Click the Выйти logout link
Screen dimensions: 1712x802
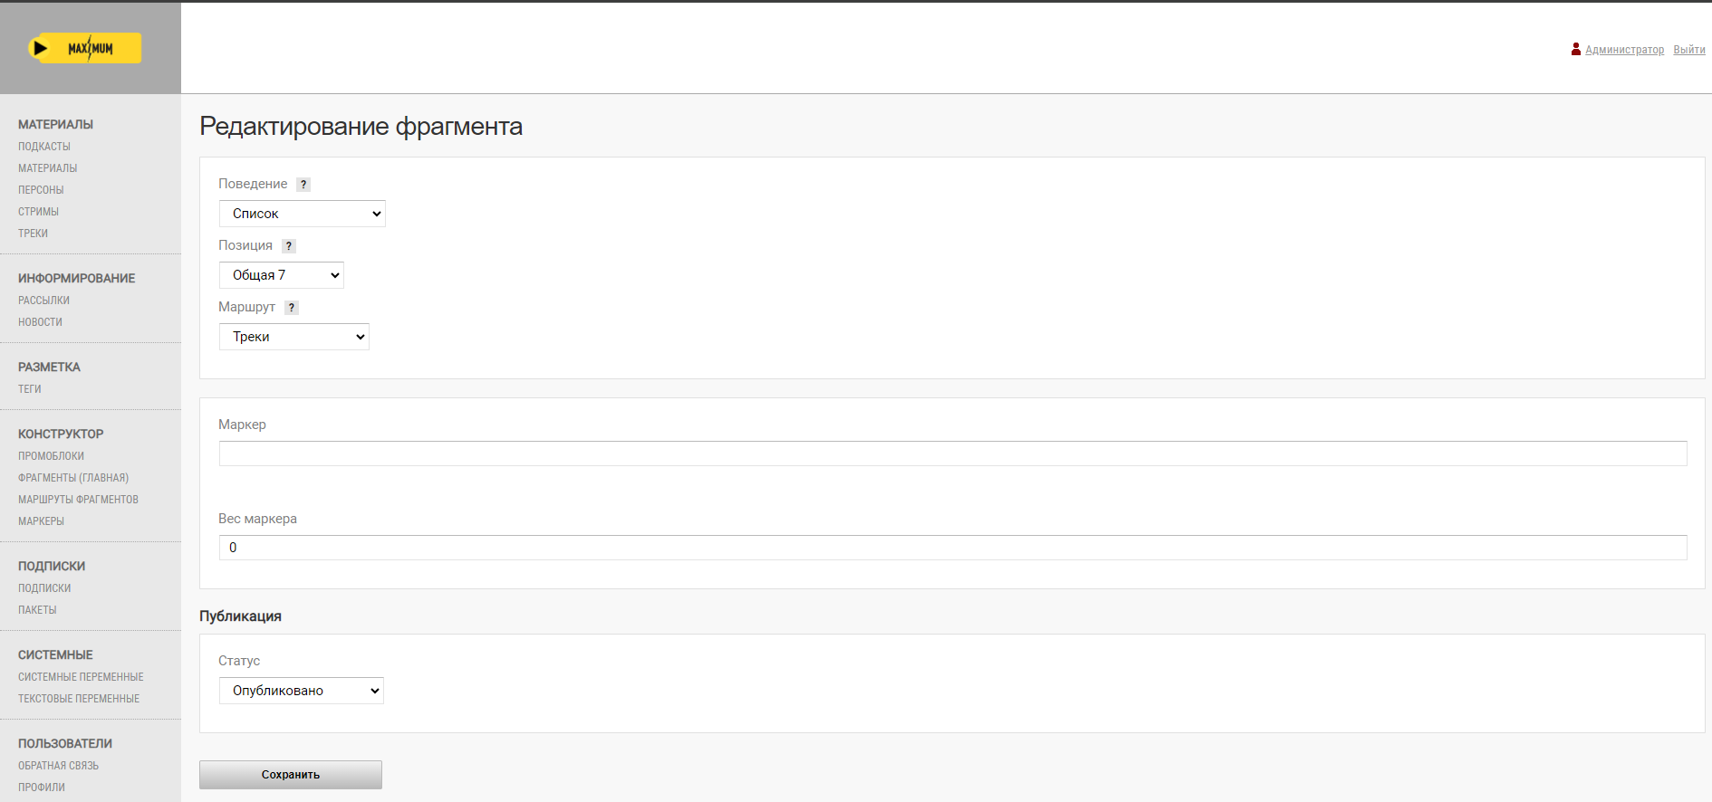tap(1689, 50)
